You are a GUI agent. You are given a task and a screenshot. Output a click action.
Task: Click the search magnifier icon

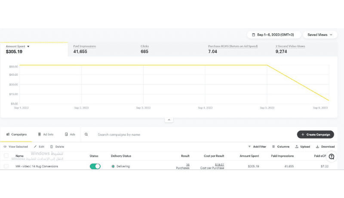pos(86,134)
